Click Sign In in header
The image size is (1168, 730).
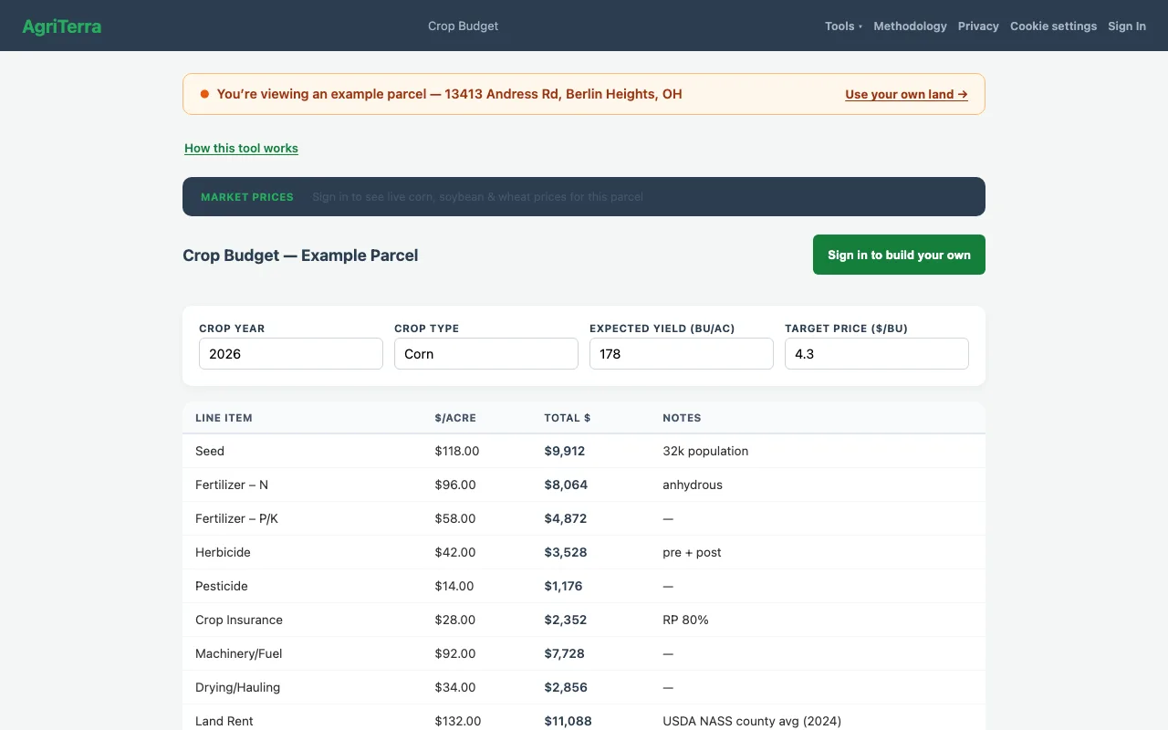click(x=1127, y=26)
